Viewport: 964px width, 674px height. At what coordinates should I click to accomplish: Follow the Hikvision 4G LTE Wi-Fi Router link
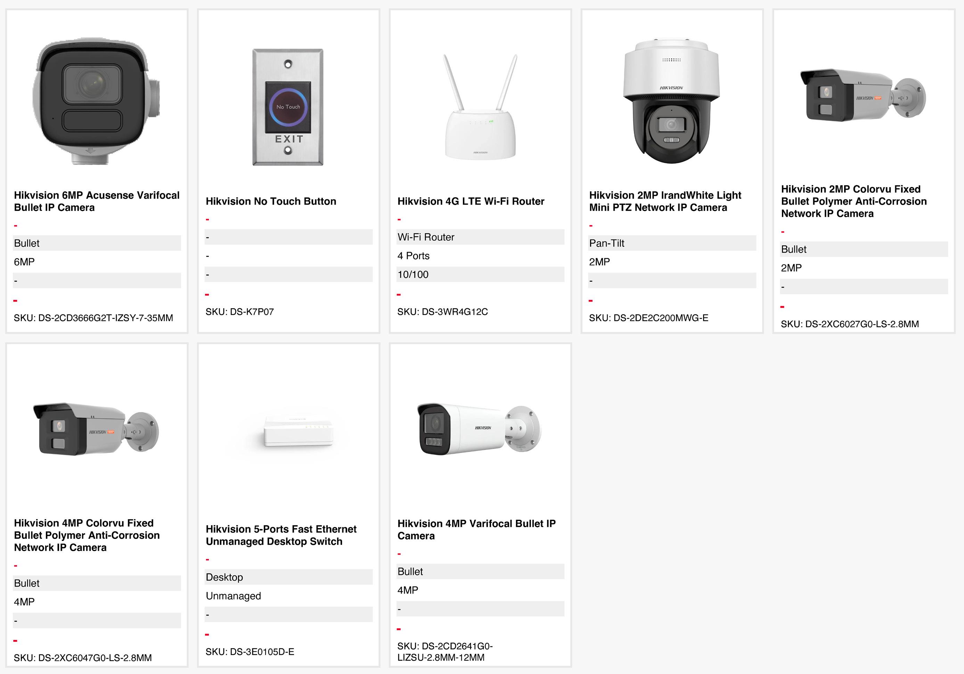(x=471, y=201)
